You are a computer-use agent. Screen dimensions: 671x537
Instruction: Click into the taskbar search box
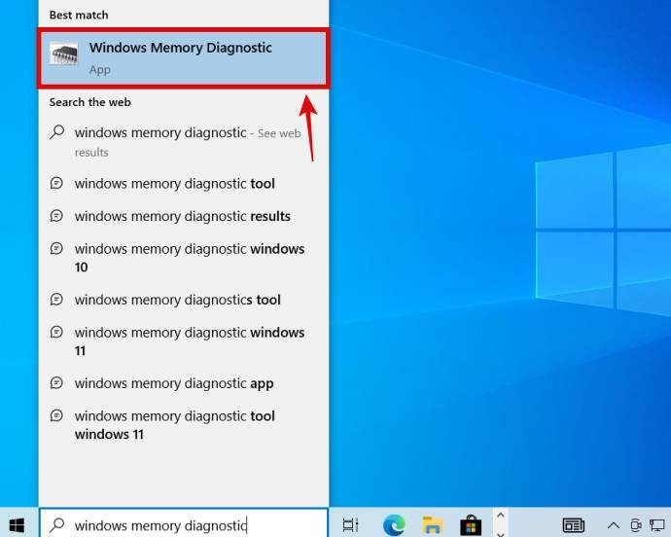pyautogui.click(x=184, y=523)
